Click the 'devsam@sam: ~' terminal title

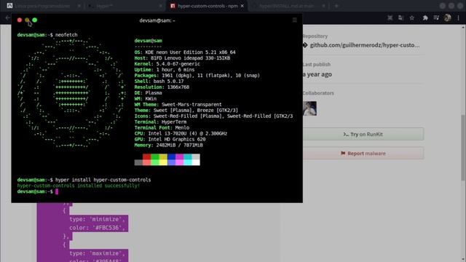tap(157, 20)
